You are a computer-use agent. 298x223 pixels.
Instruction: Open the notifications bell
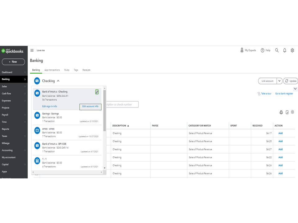tap(285, 50)
